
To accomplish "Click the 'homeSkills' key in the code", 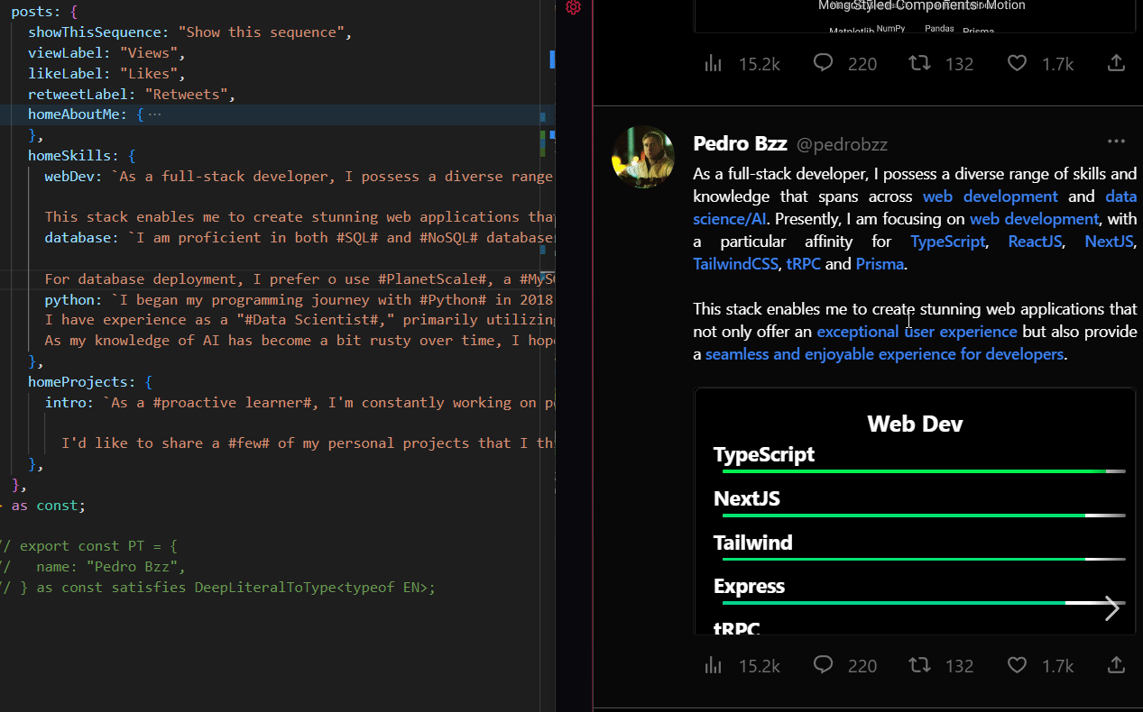I will click(x=69, y=155).
